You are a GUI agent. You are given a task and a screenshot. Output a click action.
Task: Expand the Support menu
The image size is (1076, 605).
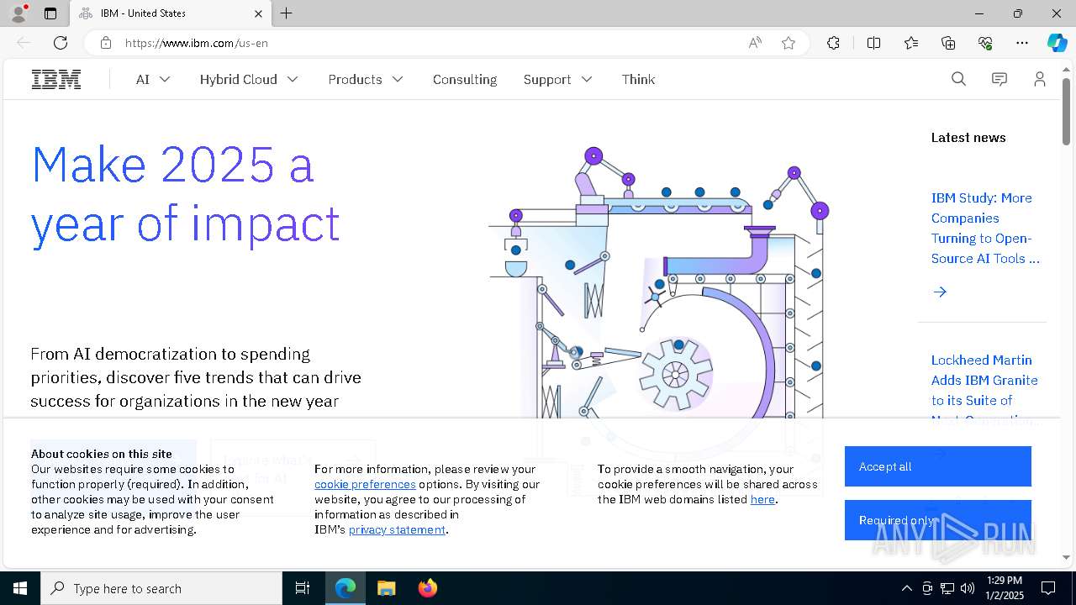click(558, 79)
